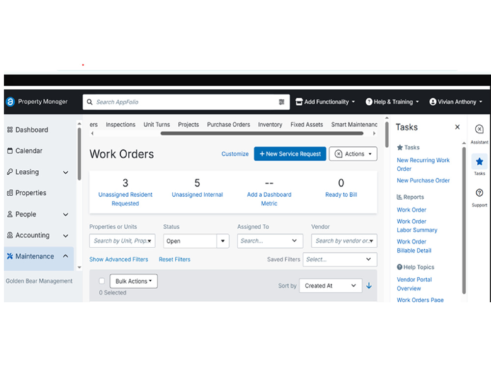491x368 pixels.
Task: Open Work Order Billable Detail report
Action: tap(414, 246)
